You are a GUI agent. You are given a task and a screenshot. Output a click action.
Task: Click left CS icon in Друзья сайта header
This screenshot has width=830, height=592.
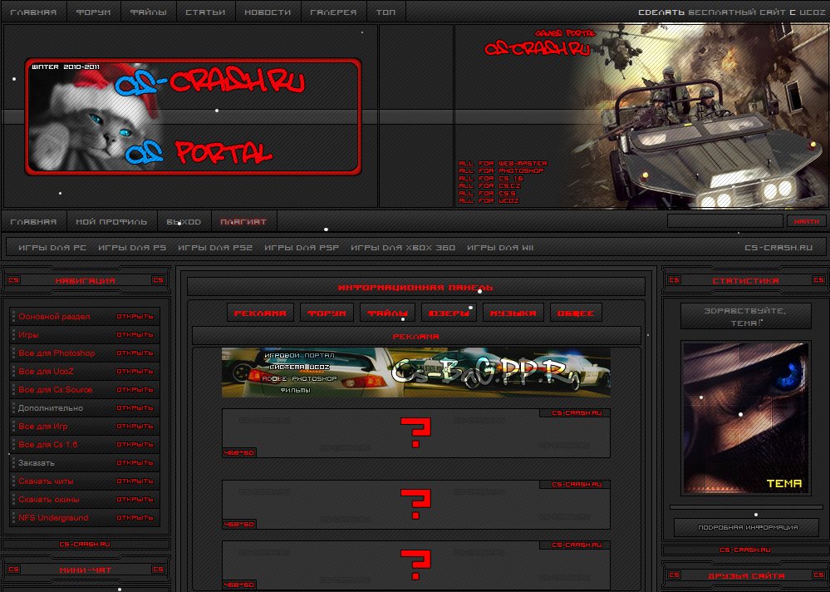(674, 575)
